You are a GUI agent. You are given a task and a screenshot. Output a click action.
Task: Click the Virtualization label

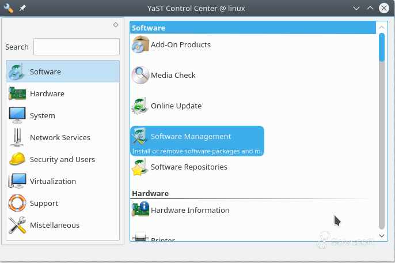(x=53, y=181)
